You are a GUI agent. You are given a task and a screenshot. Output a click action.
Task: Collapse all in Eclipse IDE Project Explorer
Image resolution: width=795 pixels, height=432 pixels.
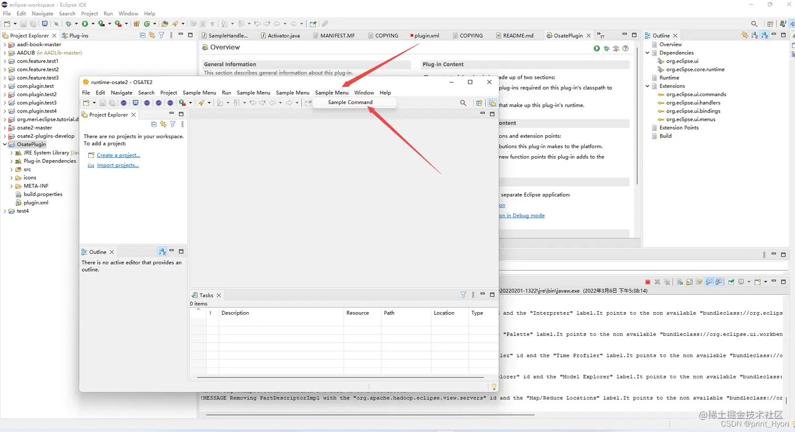(142, 35)
